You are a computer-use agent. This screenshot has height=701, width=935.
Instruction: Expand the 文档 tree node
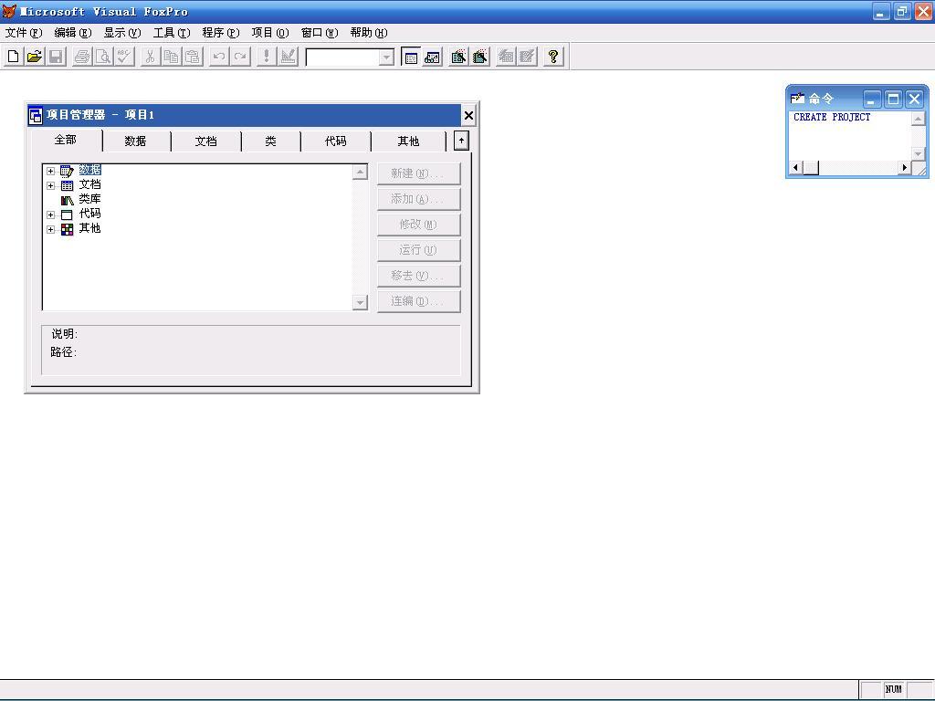pos(51,185)
